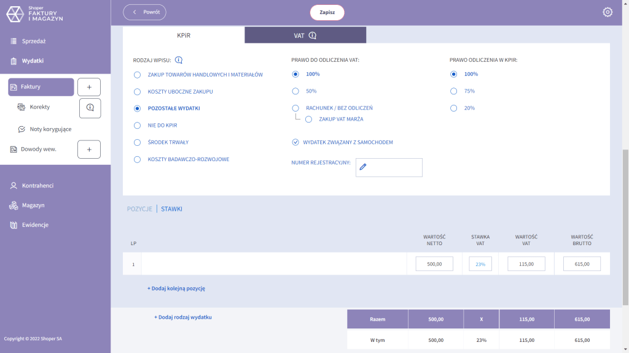Expand the Sprzedaż sidebar section
The height and width of the screenshot is (353, 629).
[x=34, y=41]
